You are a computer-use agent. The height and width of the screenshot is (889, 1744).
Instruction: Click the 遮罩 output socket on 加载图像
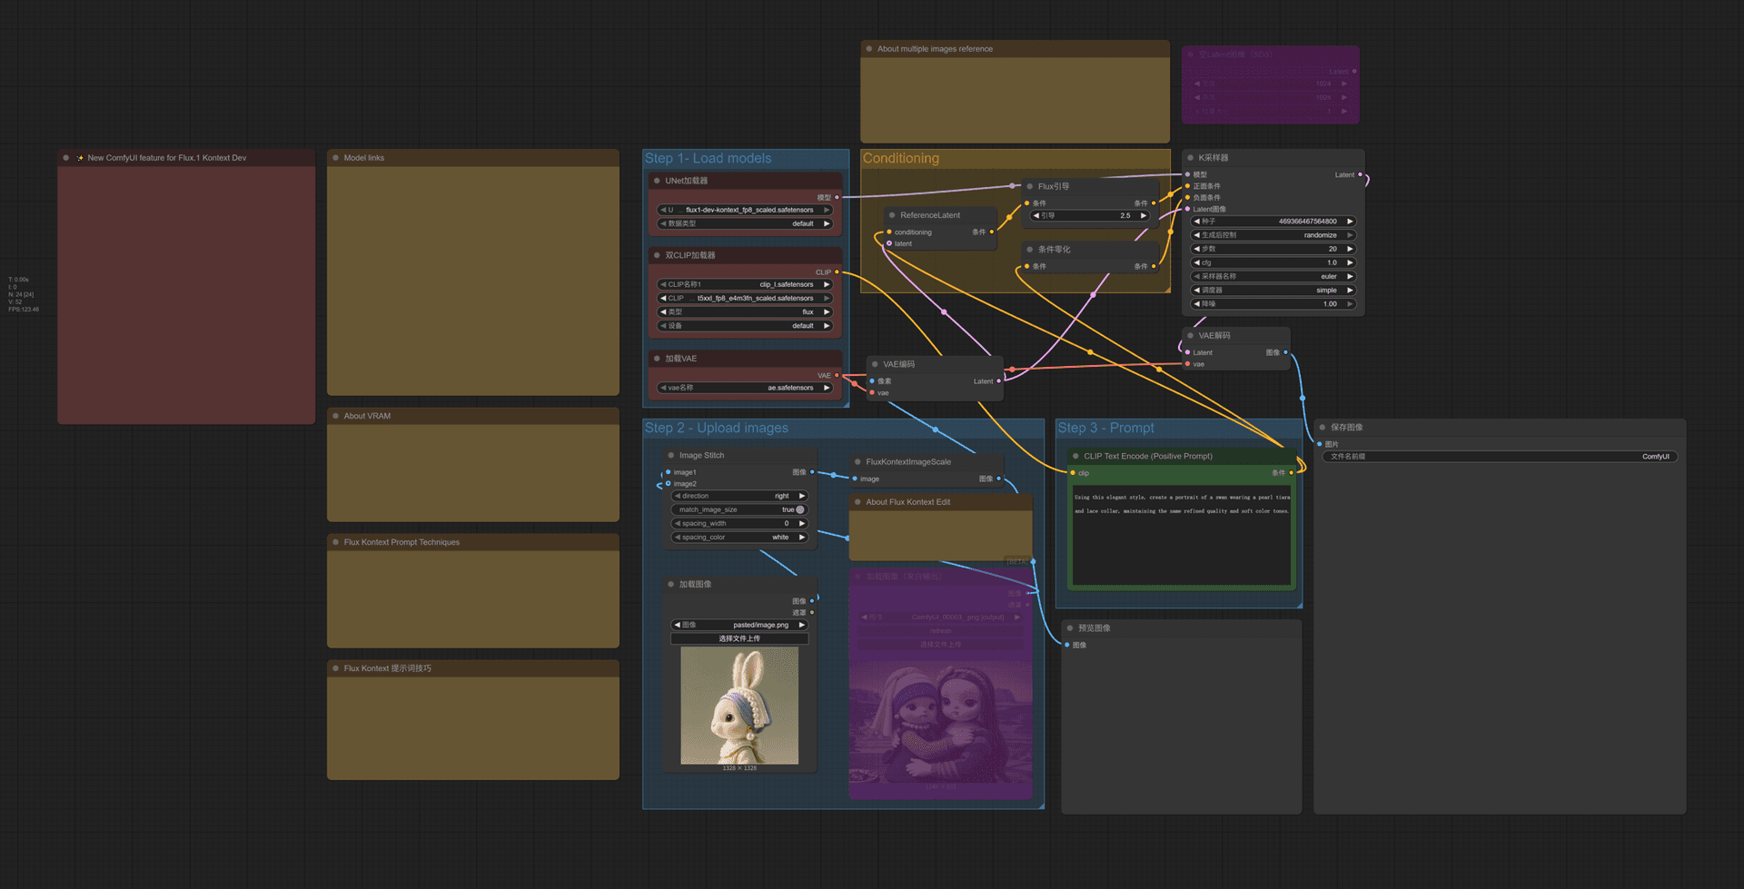pos(812,612)
